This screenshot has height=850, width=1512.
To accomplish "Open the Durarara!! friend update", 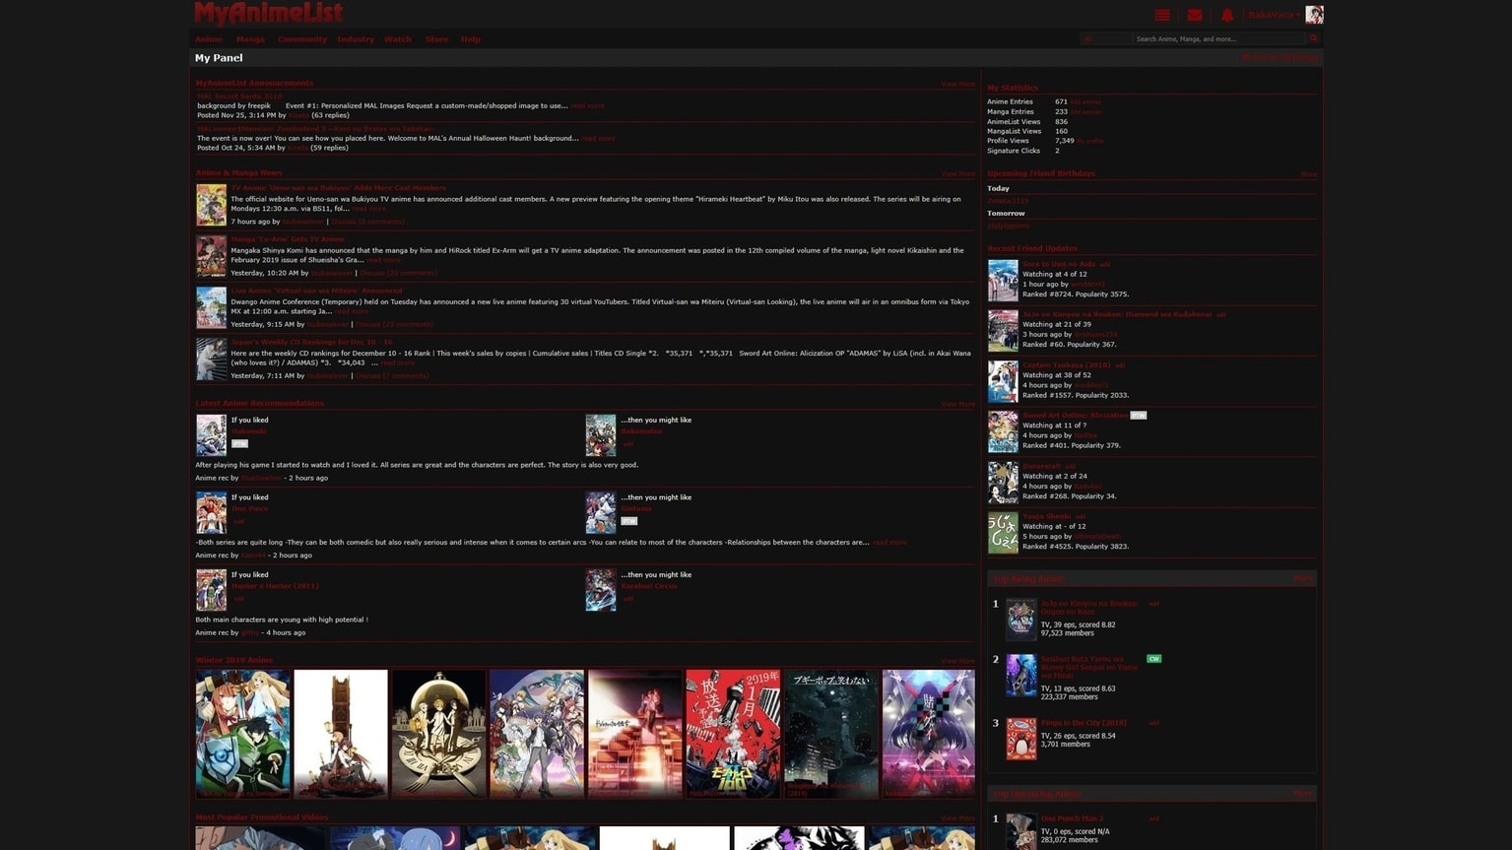I will pos(1041,466).
